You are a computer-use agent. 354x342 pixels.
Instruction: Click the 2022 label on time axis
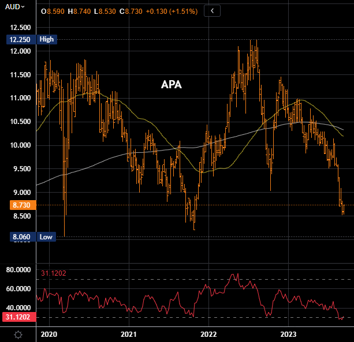coord(208,334)
